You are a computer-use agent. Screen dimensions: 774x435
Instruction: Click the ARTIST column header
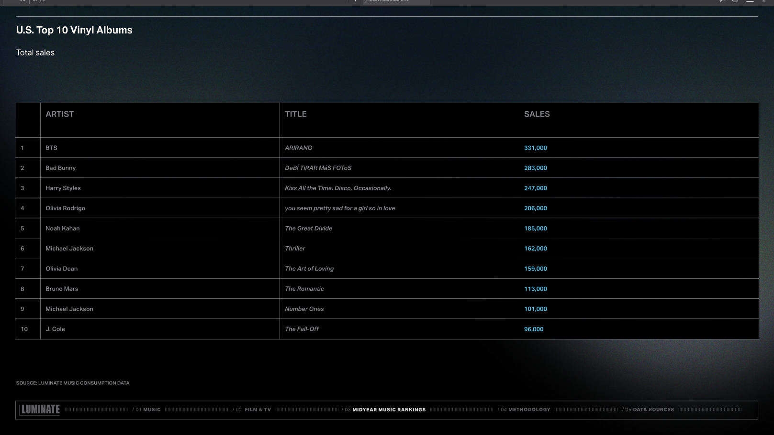coord(60,114)
